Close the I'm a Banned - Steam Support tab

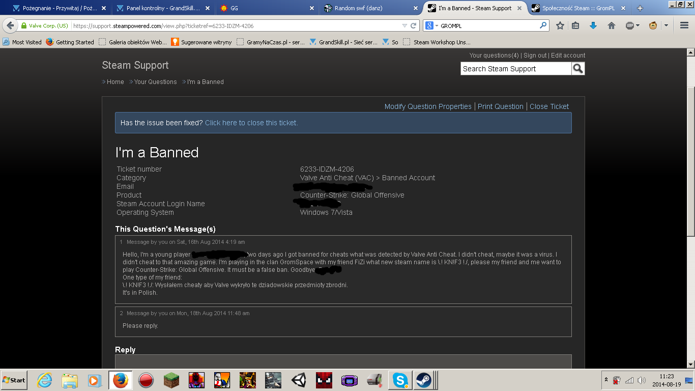pos(518,8)
